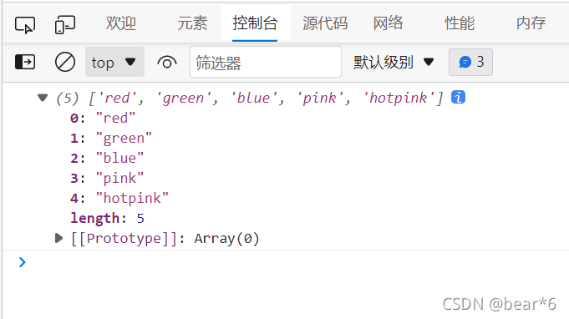Select the row 3: "pink"
The image size is (569, 319).
coord(107,179)
